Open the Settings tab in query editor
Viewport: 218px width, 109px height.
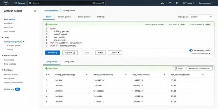click(101, 17)
